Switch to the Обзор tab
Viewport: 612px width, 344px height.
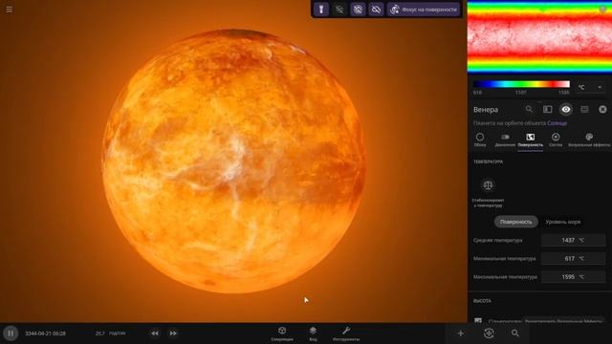(480, 140)
